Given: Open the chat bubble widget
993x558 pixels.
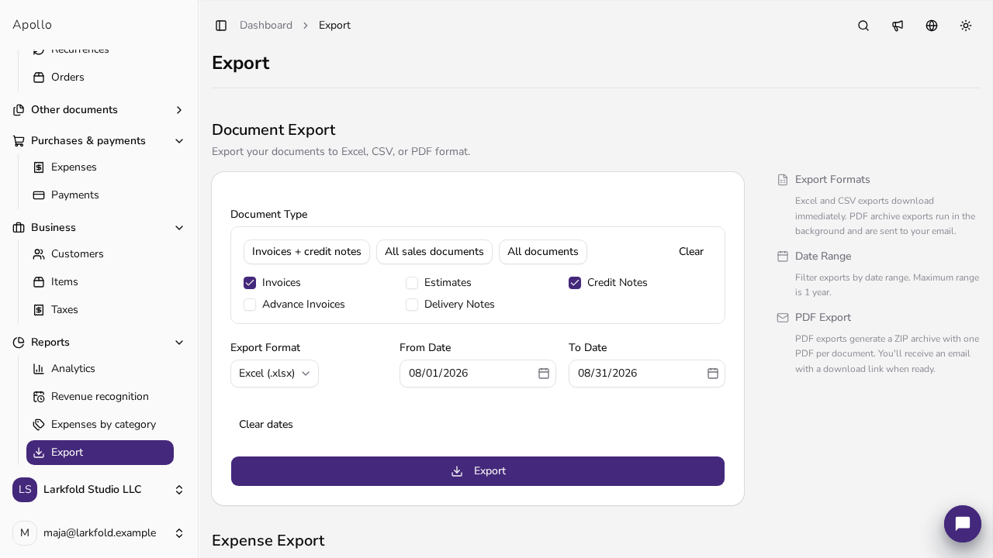Looking at the screenshot, I should coord(963,524).
